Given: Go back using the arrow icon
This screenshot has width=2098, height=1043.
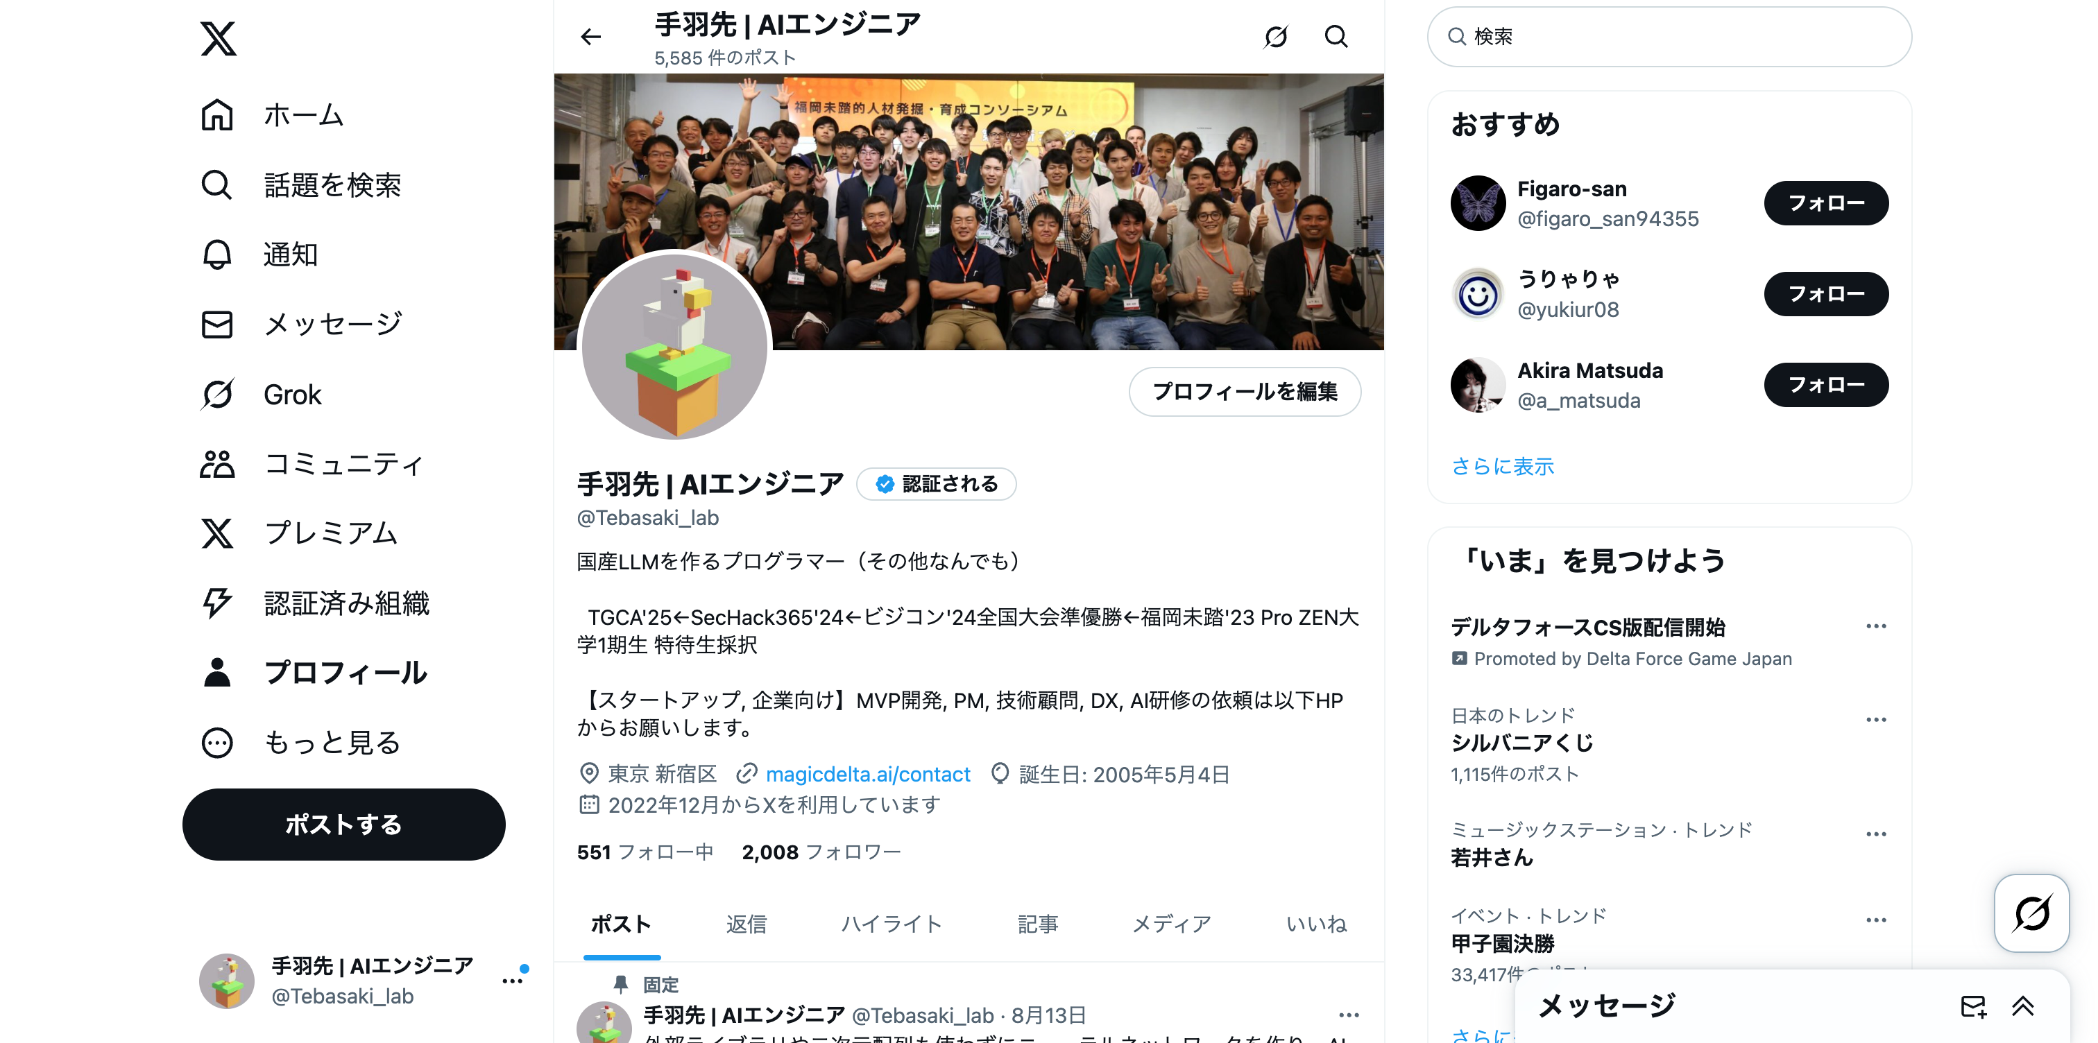Looking at the screenshot, I should [x=590, y=37].
